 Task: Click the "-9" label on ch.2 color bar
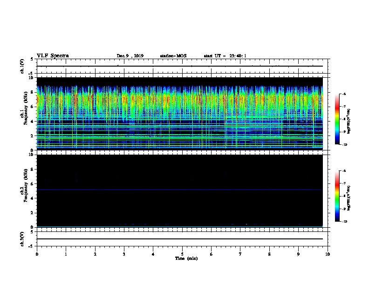pos(343,209)
